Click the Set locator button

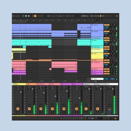pyautogui.click(x=93, y=20)
